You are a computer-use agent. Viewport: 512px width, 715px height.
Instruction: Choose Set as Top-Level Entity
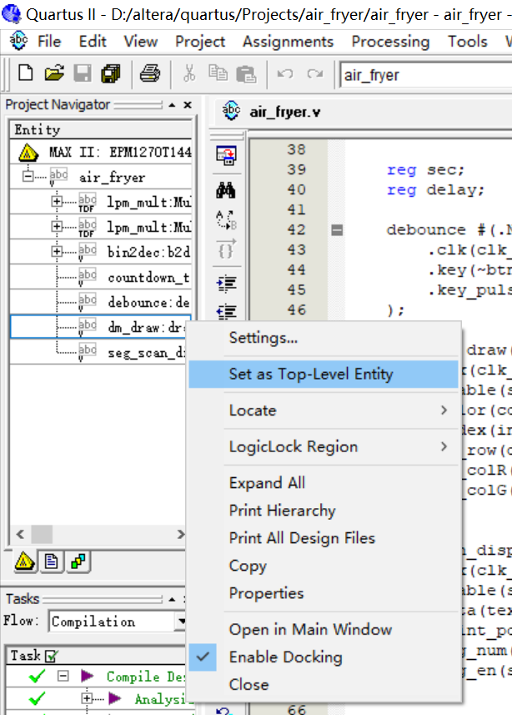click(x=324, y=375)
